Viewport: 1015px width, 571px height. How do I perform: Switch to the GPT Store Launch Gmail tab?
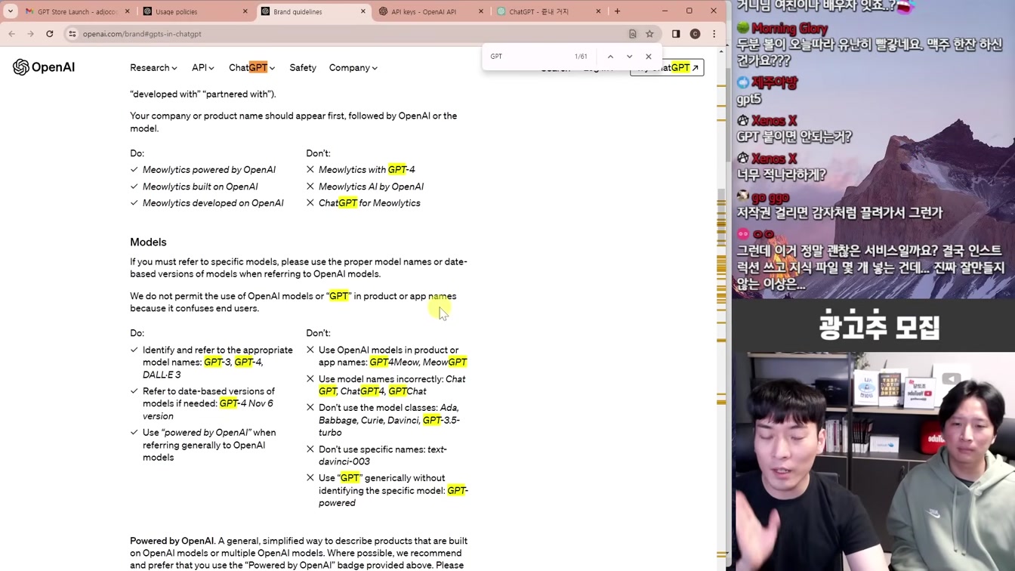tap(76, 11)
